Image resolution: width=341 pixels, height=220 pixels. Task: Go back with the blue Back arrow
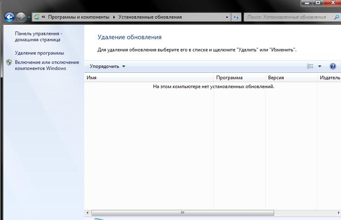pos(9,17)
